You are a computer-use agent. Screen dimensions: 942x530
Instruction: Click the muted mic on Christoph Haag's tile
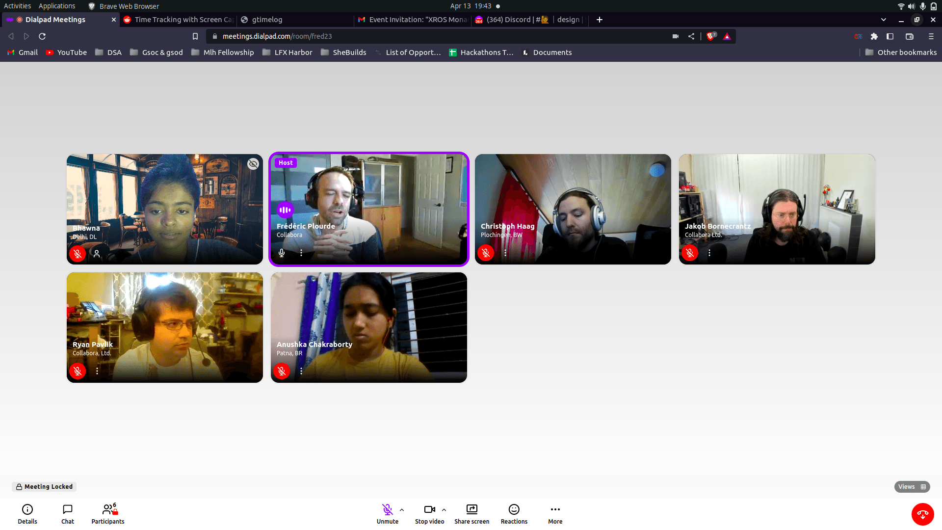tap(486, 253)
